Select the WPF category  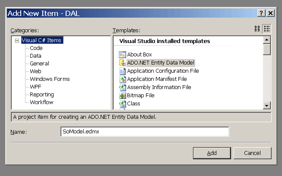tap(35, 87)
